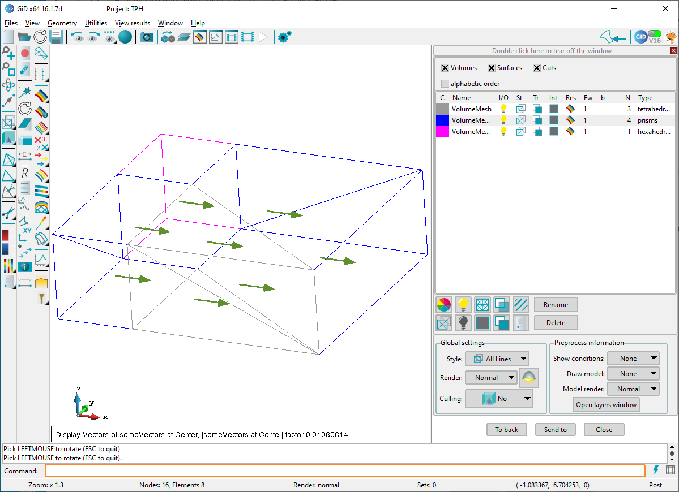This screenshot has width=679, height=492.
Task: Enable alphabetic order checkbox
Action: point(445,84)
